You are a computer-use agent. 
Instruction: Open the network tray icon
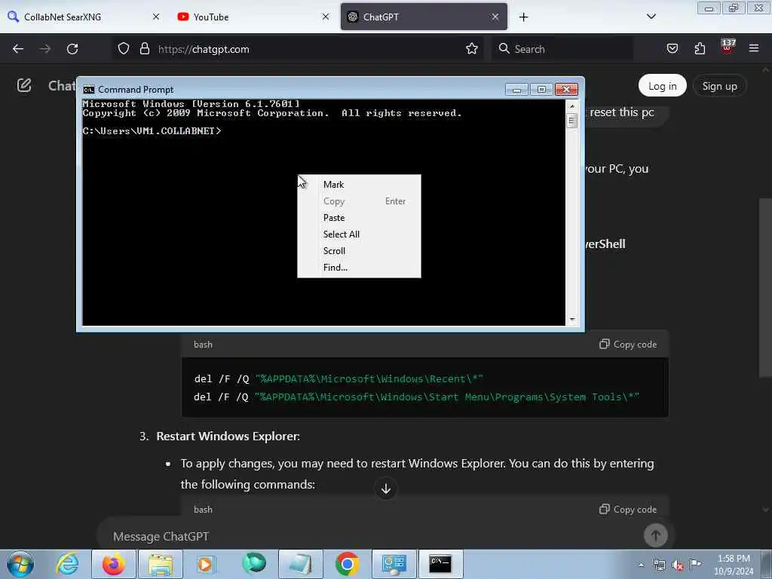coord(659,565)
